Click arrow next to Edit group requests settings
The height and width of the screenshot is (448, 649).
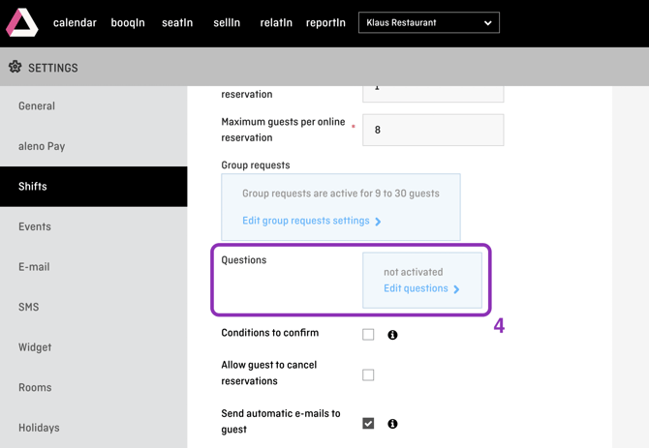pyautogui.click(x=378, y=222)
